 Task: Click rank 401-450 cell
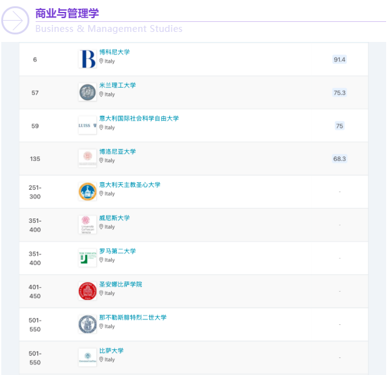(x=35, y=291)
